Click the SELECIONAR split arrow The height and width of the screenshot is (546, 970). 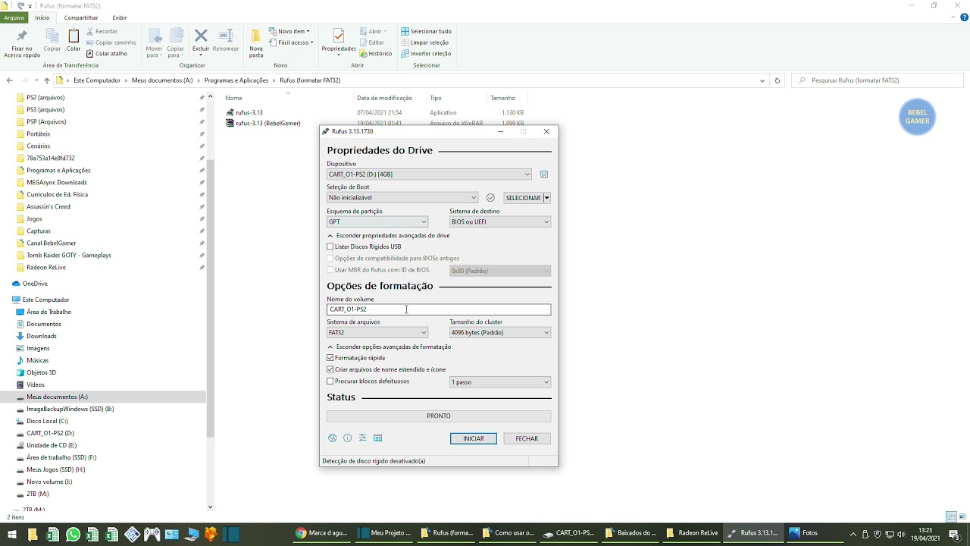pos(546,198)
